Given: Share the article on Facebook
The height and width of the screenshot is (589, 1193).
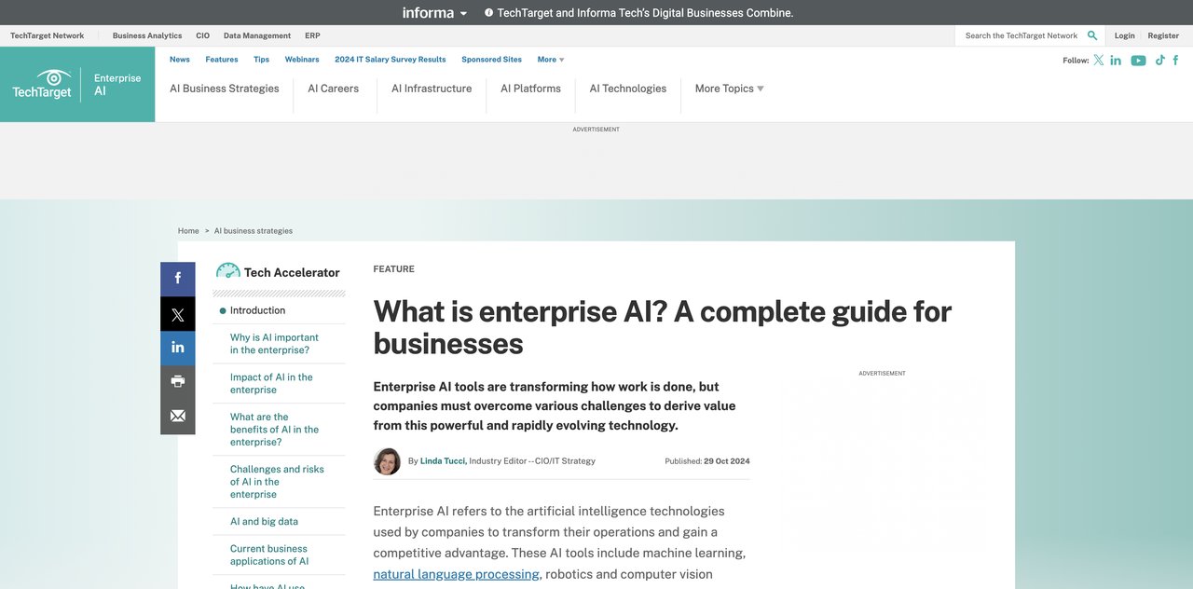Looking at the screenshot, I should [178, 279].
